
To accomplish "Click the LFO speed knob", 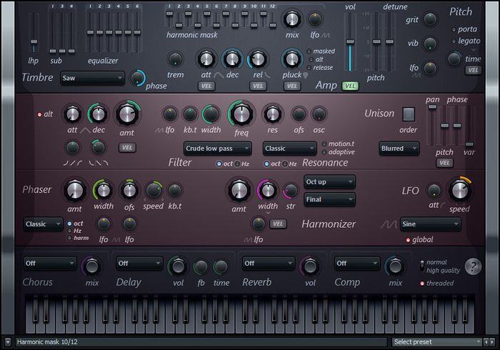I will point(459,190).
